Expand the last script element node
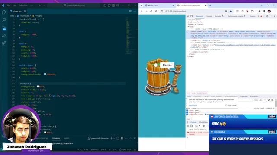The height and width of the screenshot is (155, 277). coord(190,52)
